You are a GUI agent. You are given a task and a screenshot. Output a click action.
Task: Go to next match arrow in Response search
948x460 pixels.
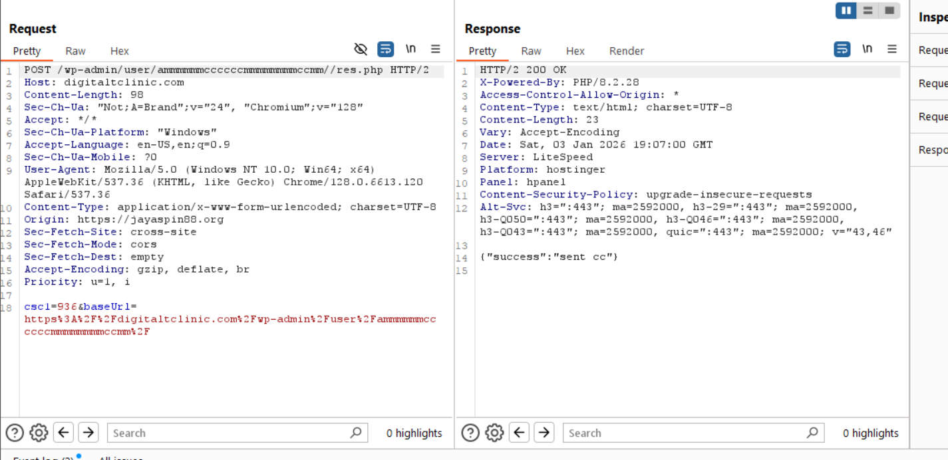pos(544,433)
